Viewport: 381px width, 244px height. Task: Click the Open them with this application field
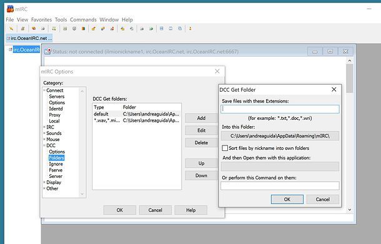coord(280,167)
